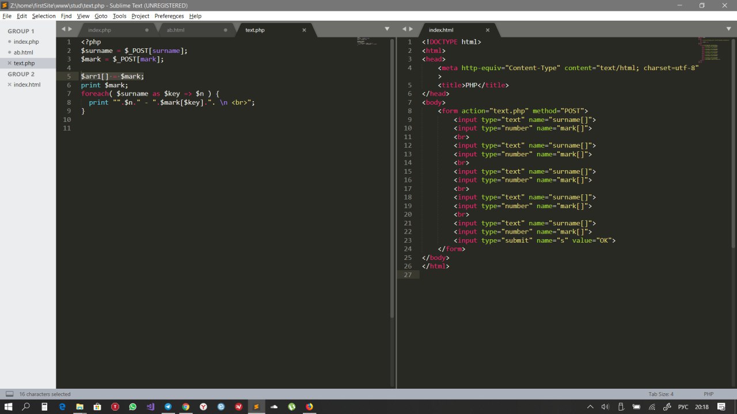
Task: Open index.php in sidebar Group 1
Action: (26, 42)
